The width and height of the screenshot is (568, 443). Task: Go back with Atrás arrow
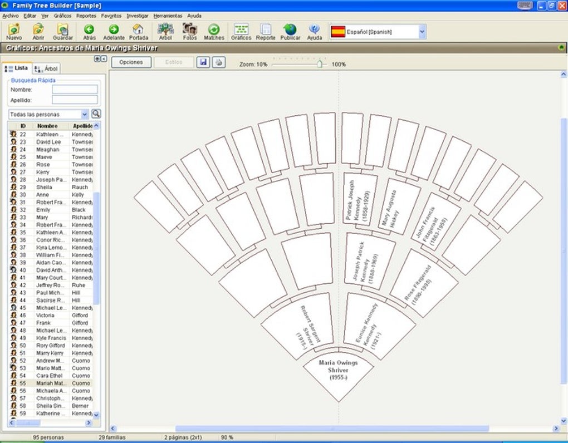[x=89, y=32]
